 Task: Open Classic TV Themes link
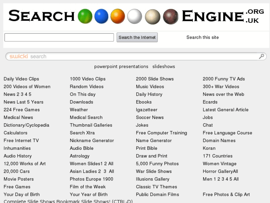point(156,187)
